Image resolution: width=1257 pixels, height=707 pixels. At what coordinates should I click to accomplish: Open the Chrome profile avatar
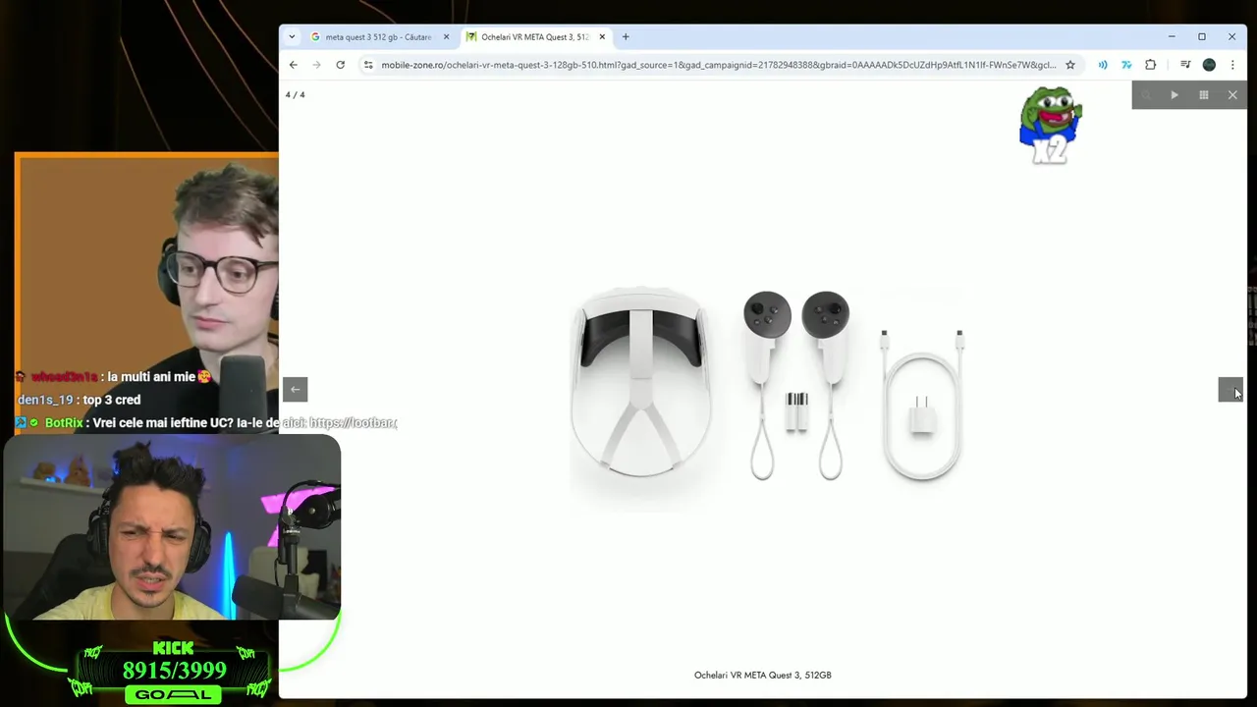[1209, 65]
